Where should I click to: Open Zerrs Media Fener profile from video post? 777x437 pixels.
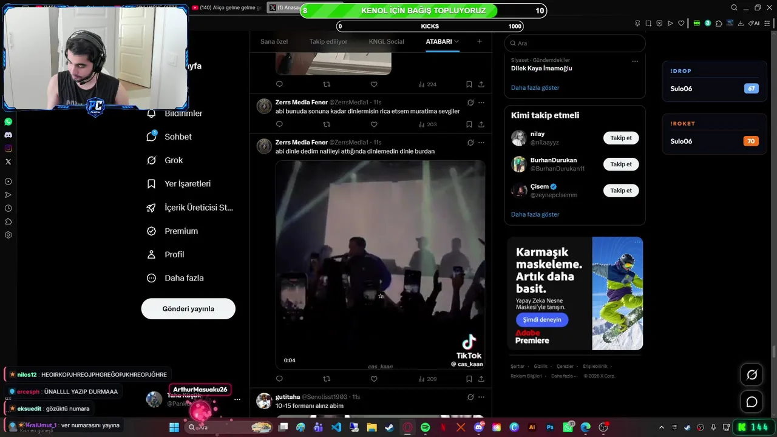pos(302,143)
